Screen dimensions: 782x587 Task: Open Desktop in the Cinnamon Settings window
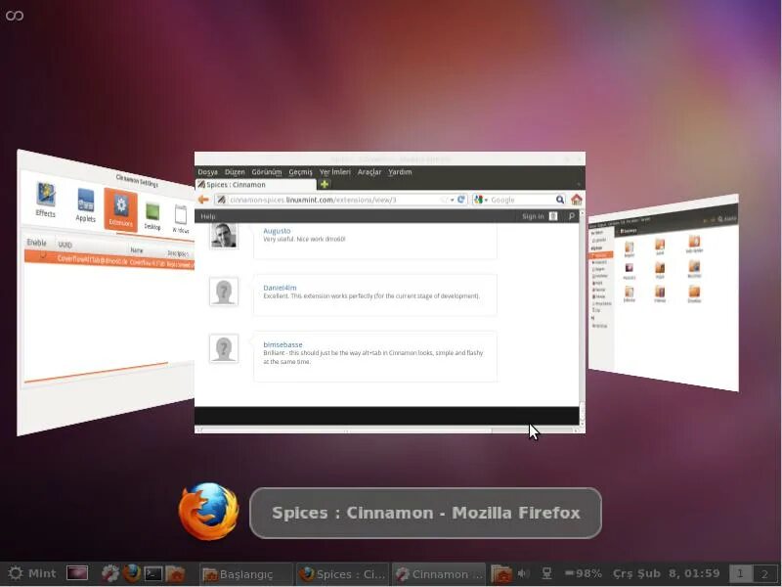coord(152,216)
